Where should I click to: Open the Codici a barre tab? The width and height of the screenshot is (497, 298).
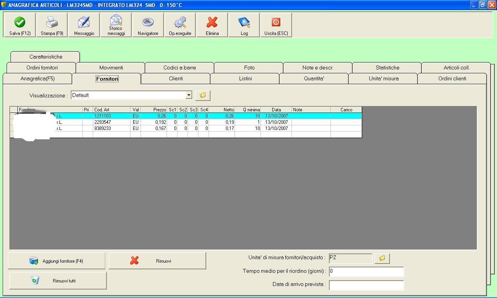pyautogui.click(x=179, y=68)
